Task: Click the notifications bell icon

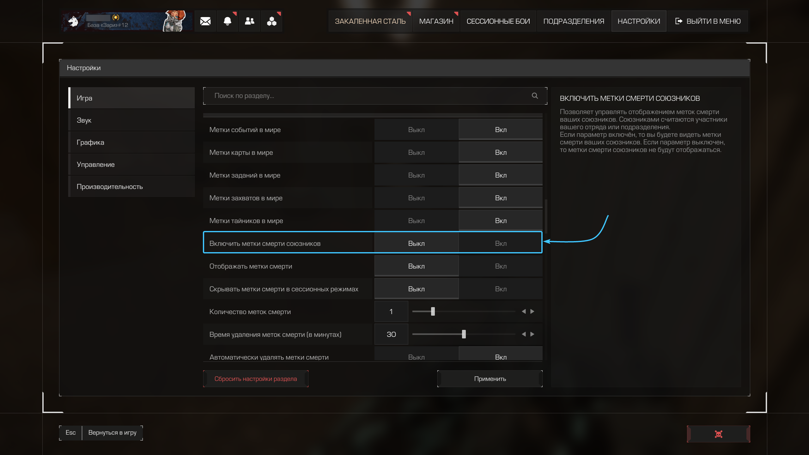Action: tap(227, 21)
